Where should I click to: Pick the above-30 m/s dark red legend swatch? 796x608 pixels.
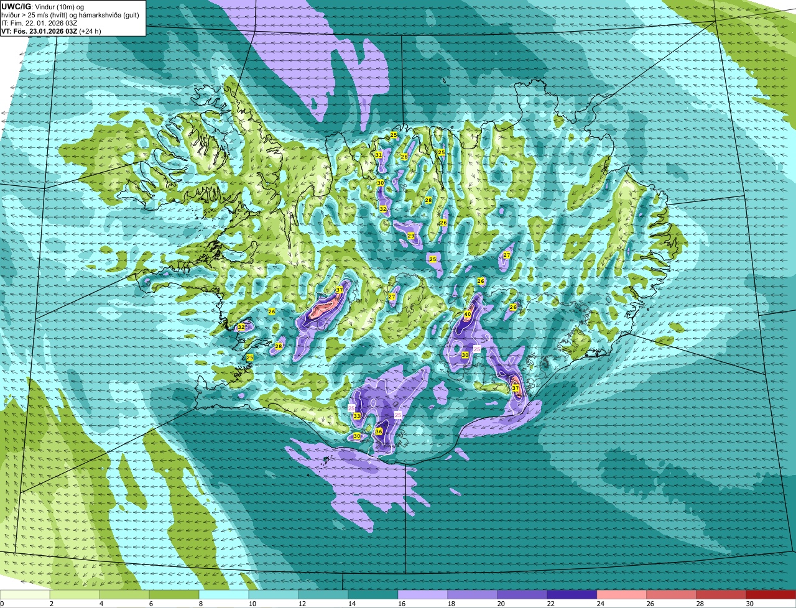point(771,595)
